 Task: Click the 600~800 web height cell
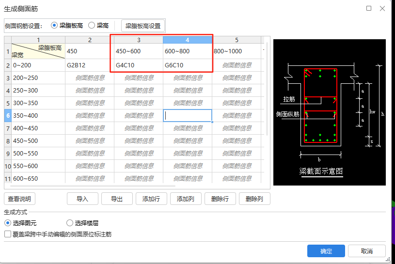pyautogui.click(x=188, y=51)
